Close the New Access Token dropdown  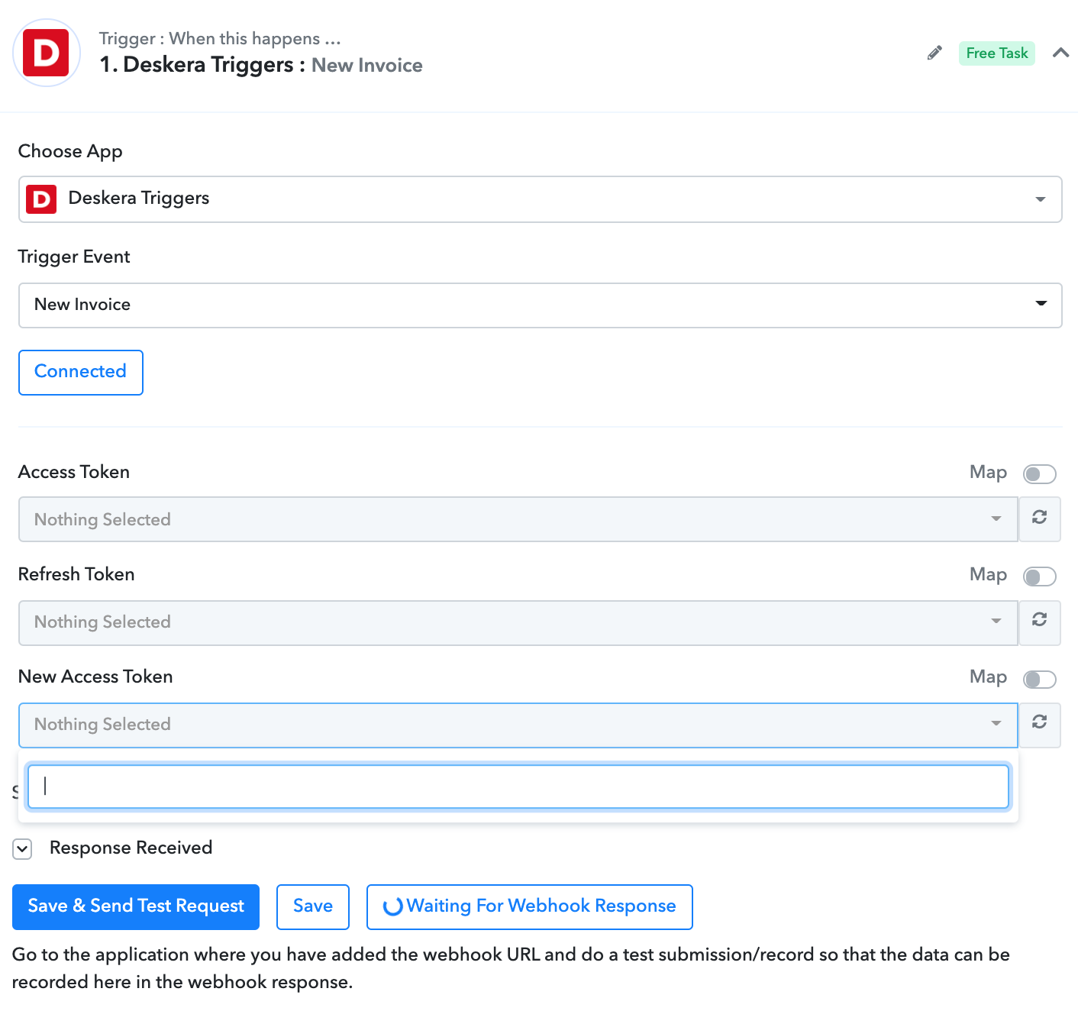pos(518,725)
